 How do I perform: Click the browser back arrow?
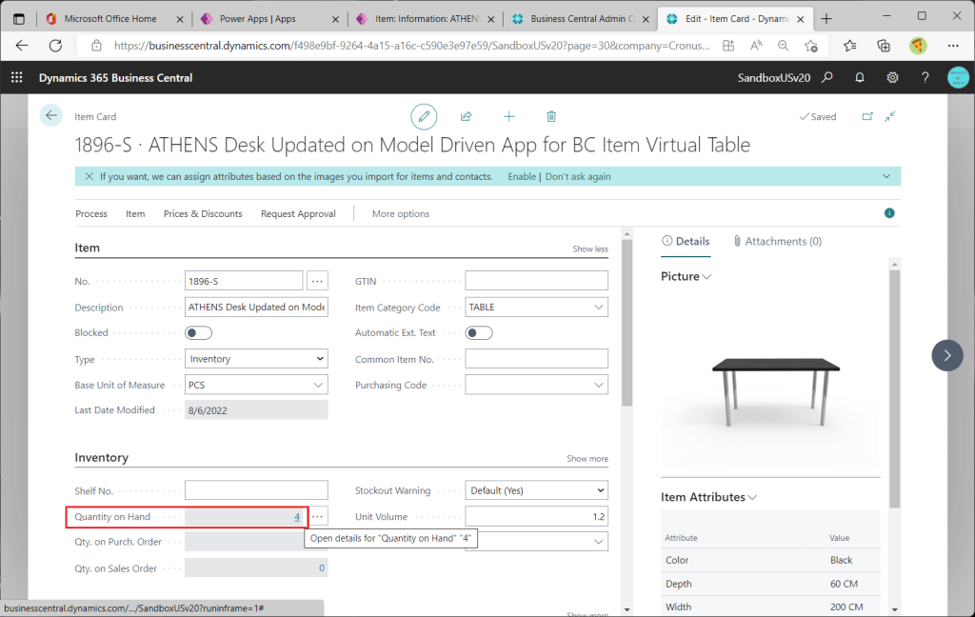point(22,46)
